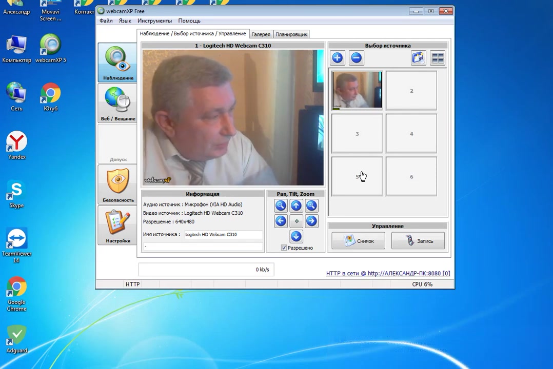Open the Yandex browser desktop shortcut
The width and height of the screenshot is (553, 369).
(x=16, y=145)
